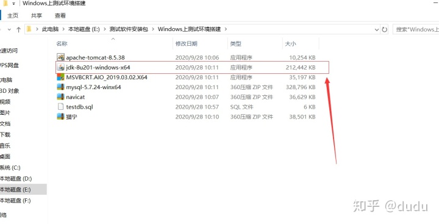Open the recent locations dropdown arrow
This screenshot has width=439, height=224.
pos(9,29)
